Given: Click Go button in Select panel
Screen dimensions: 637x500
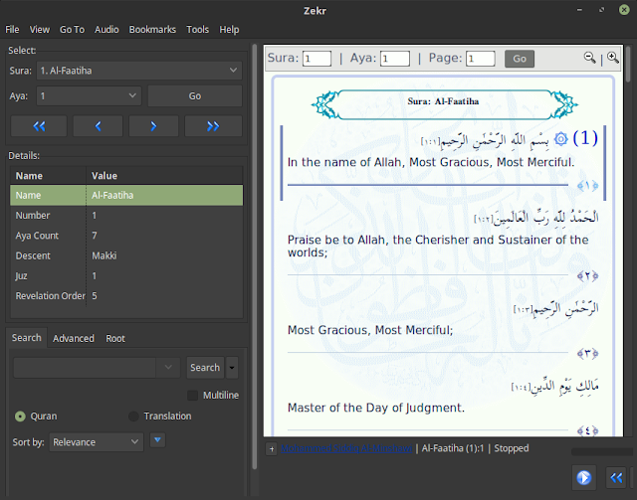Looking at the screenshot, I should [x=195, y=96].
